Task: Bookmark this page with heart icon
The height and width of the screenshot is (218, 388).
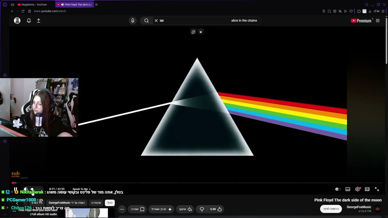Action: click(351, 11)
